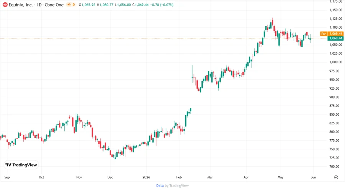Screen dimensions: 345x190
Task: Click the Mar label on time axis
Action: (210, 177)
